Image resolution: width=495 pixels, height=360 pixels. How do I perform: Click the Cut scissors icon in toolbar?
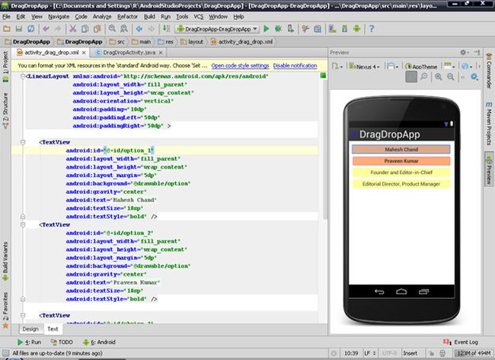coord(71,28)
